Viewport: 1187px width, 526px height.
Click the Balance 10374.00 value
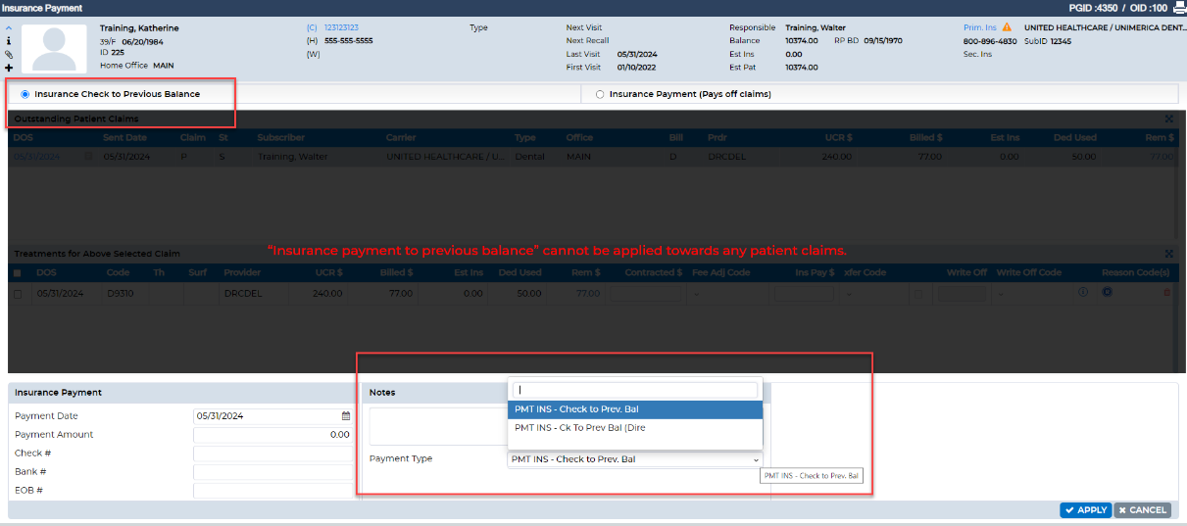click(801, 41)
